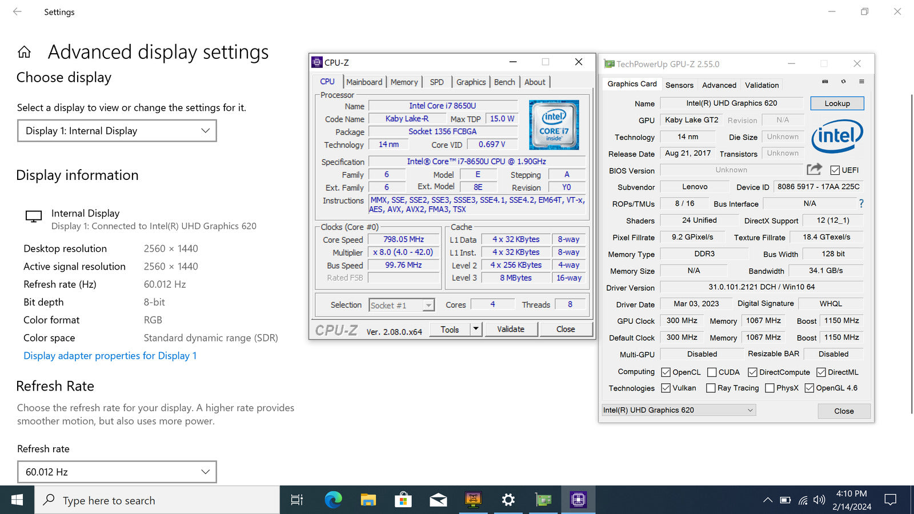The height and width of the screenshot is (514, 914).
Task: Toggle the DirectML checkbox
Action: click(821, 372)
